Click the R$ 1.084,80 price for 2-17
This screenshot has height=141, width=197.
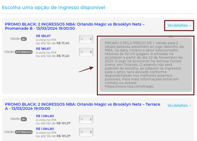pyautogui.click(x=45, y=129)
